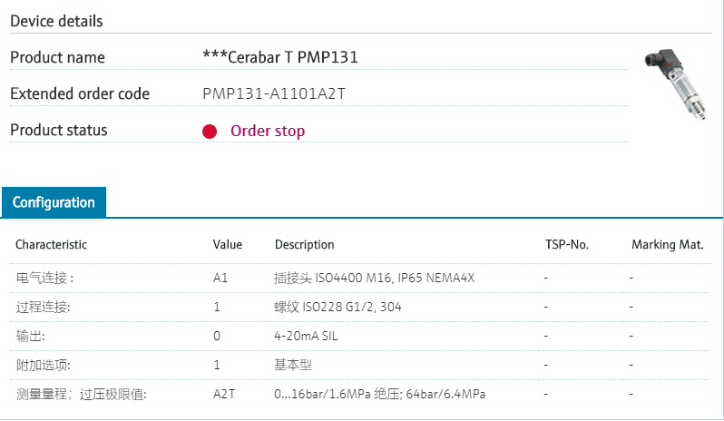Click the Device details heading

coord(56,21)
